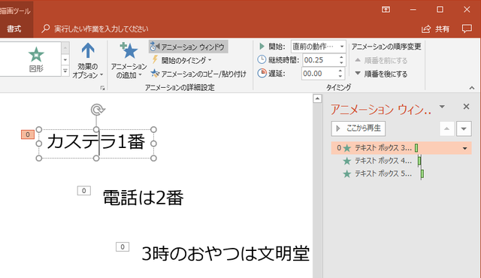The width and height of the screenshot is (481, 278).
Task: Open ribbon display options icon
Action: [x=386, y=10]
